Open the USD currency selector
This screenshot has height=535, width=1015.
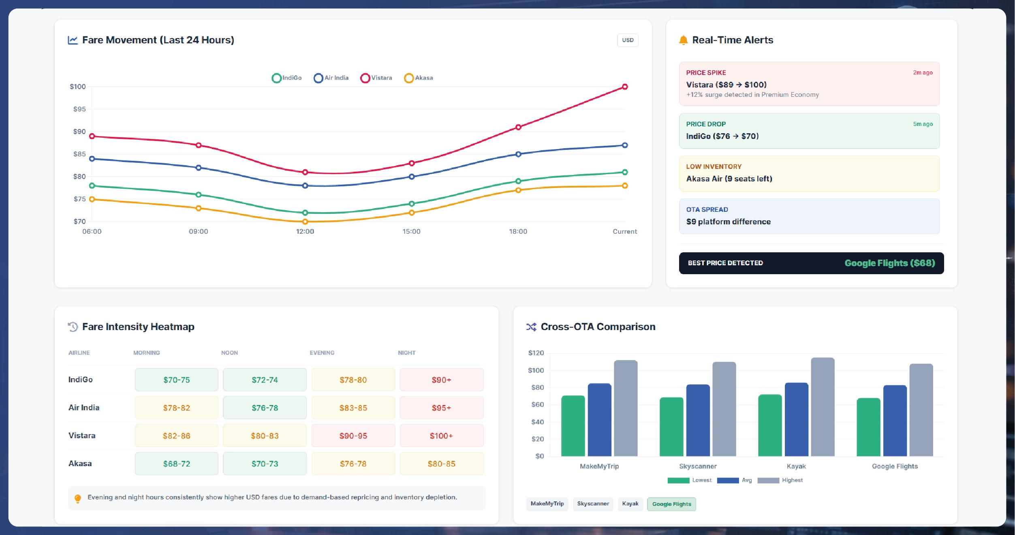pyautogui.click(x=628, y=40)
